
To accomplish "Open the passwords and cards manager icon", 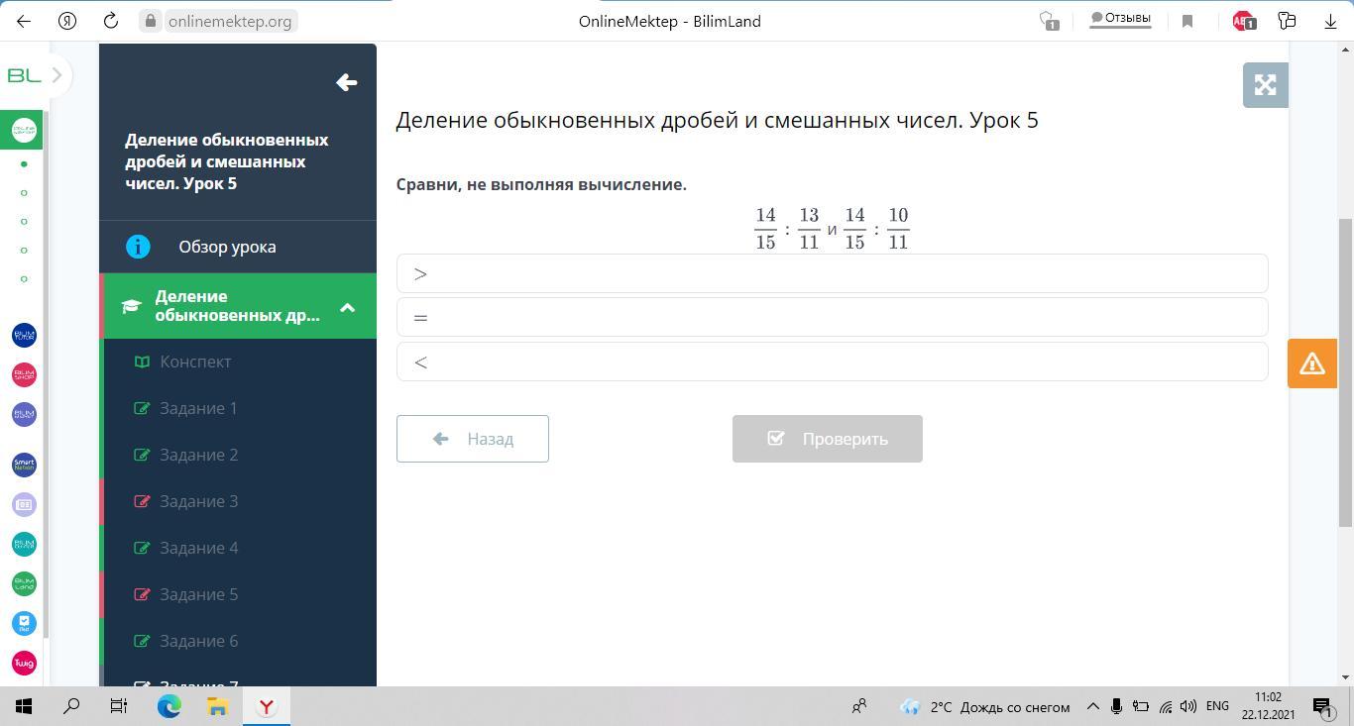I will point(1287,21).
